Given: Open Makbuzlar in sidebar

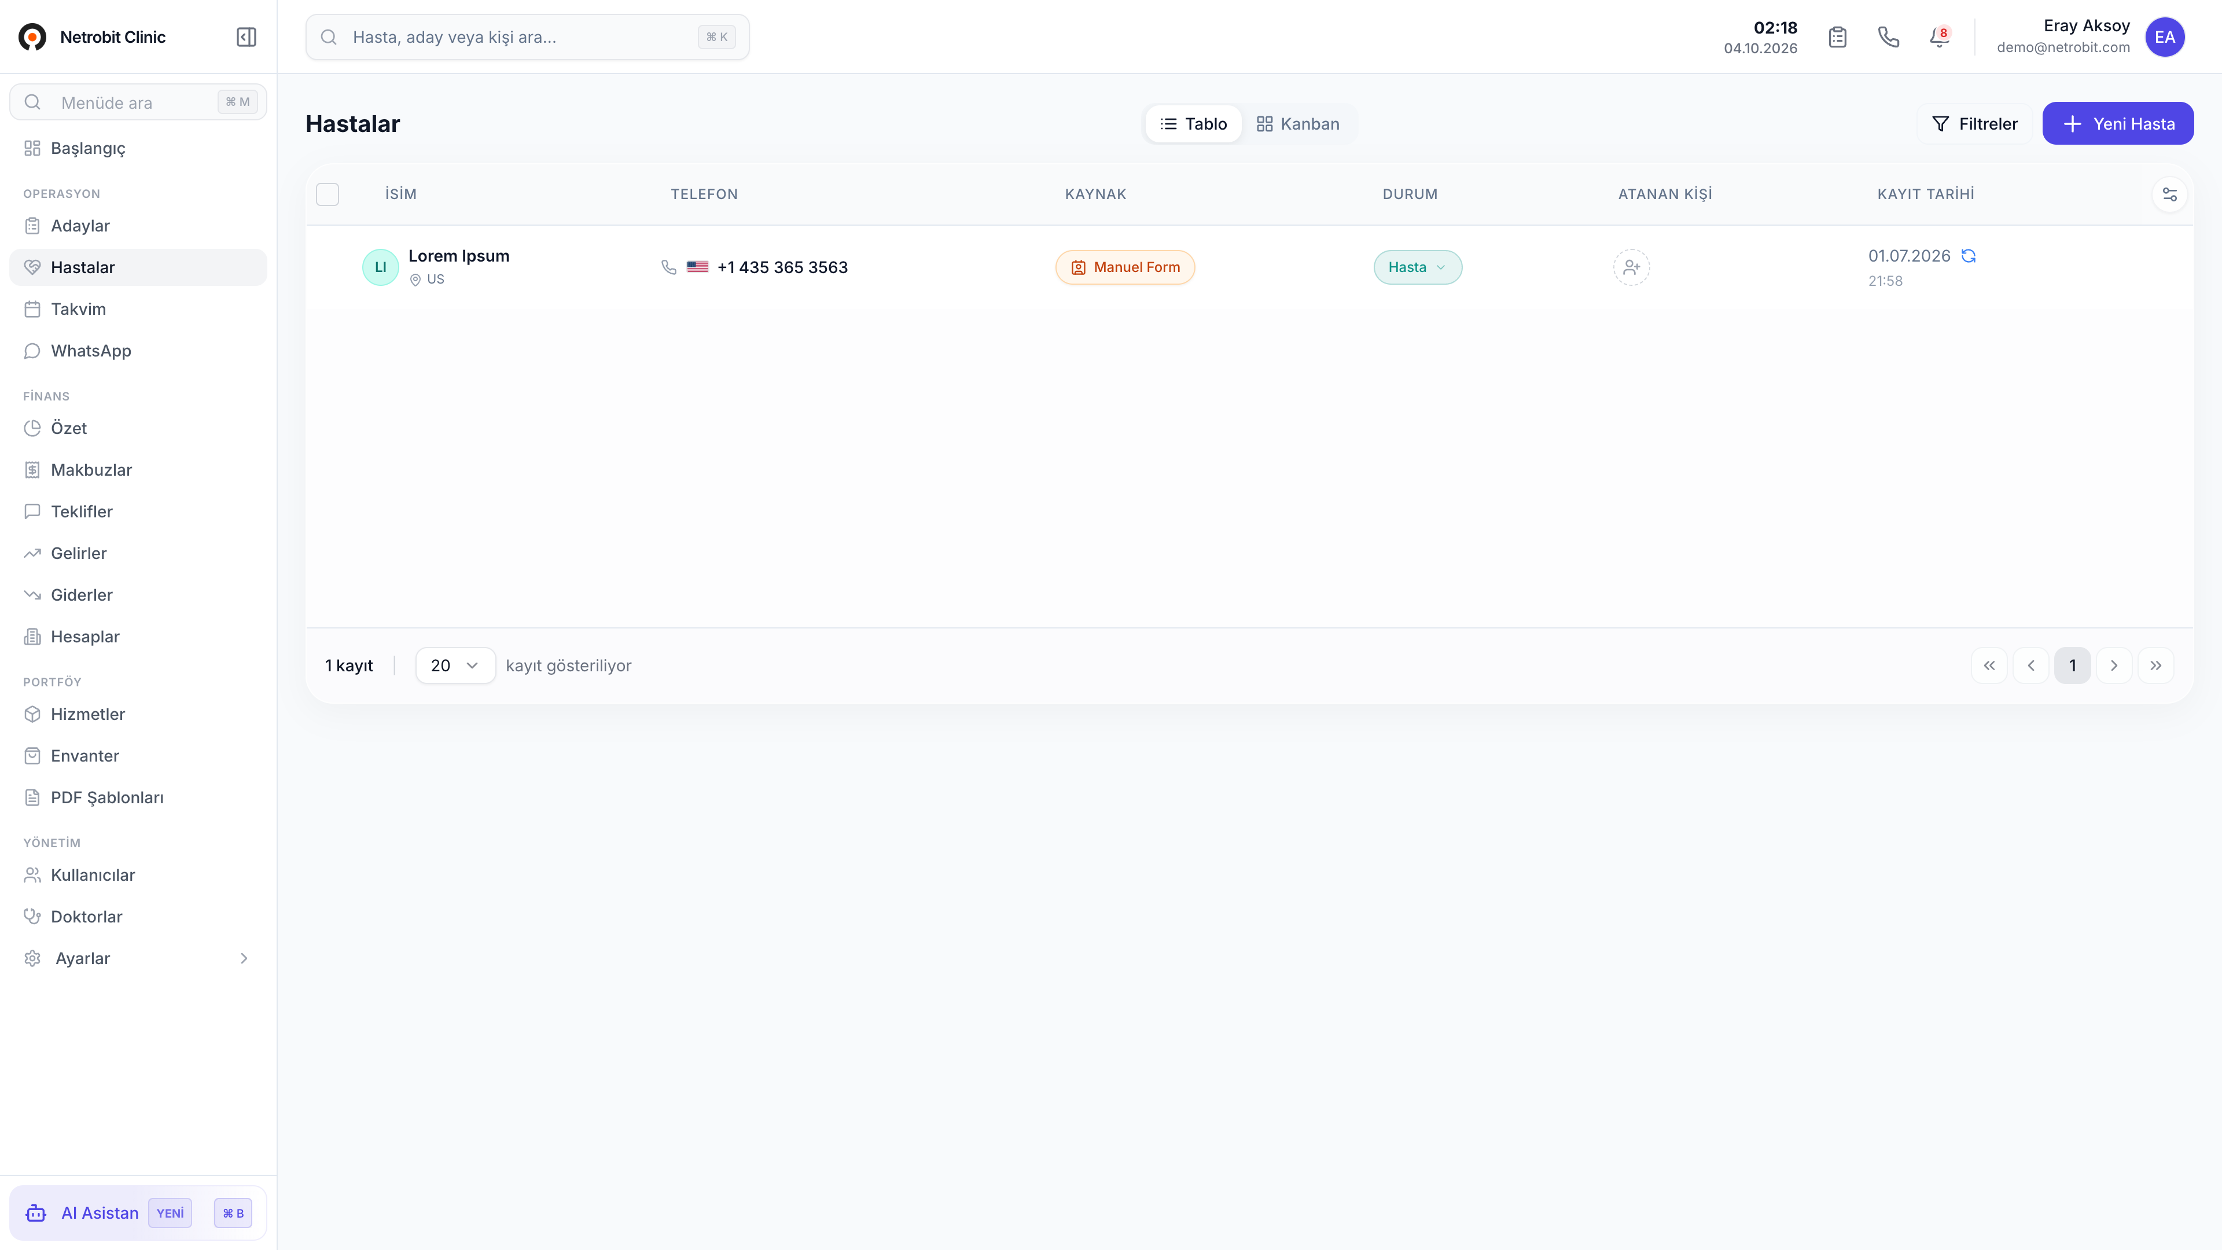Looking at the screenshot, I should [138, 470].
